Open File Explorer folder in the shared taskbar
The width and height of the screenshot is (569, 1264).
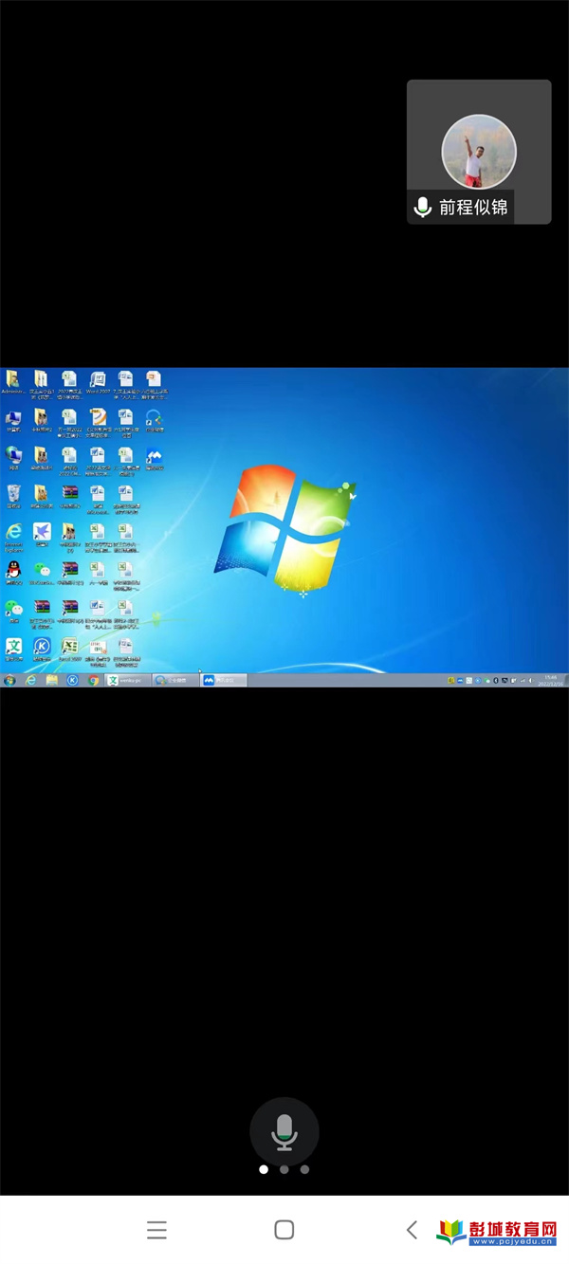pyautogui.click(x=52, y=680)
